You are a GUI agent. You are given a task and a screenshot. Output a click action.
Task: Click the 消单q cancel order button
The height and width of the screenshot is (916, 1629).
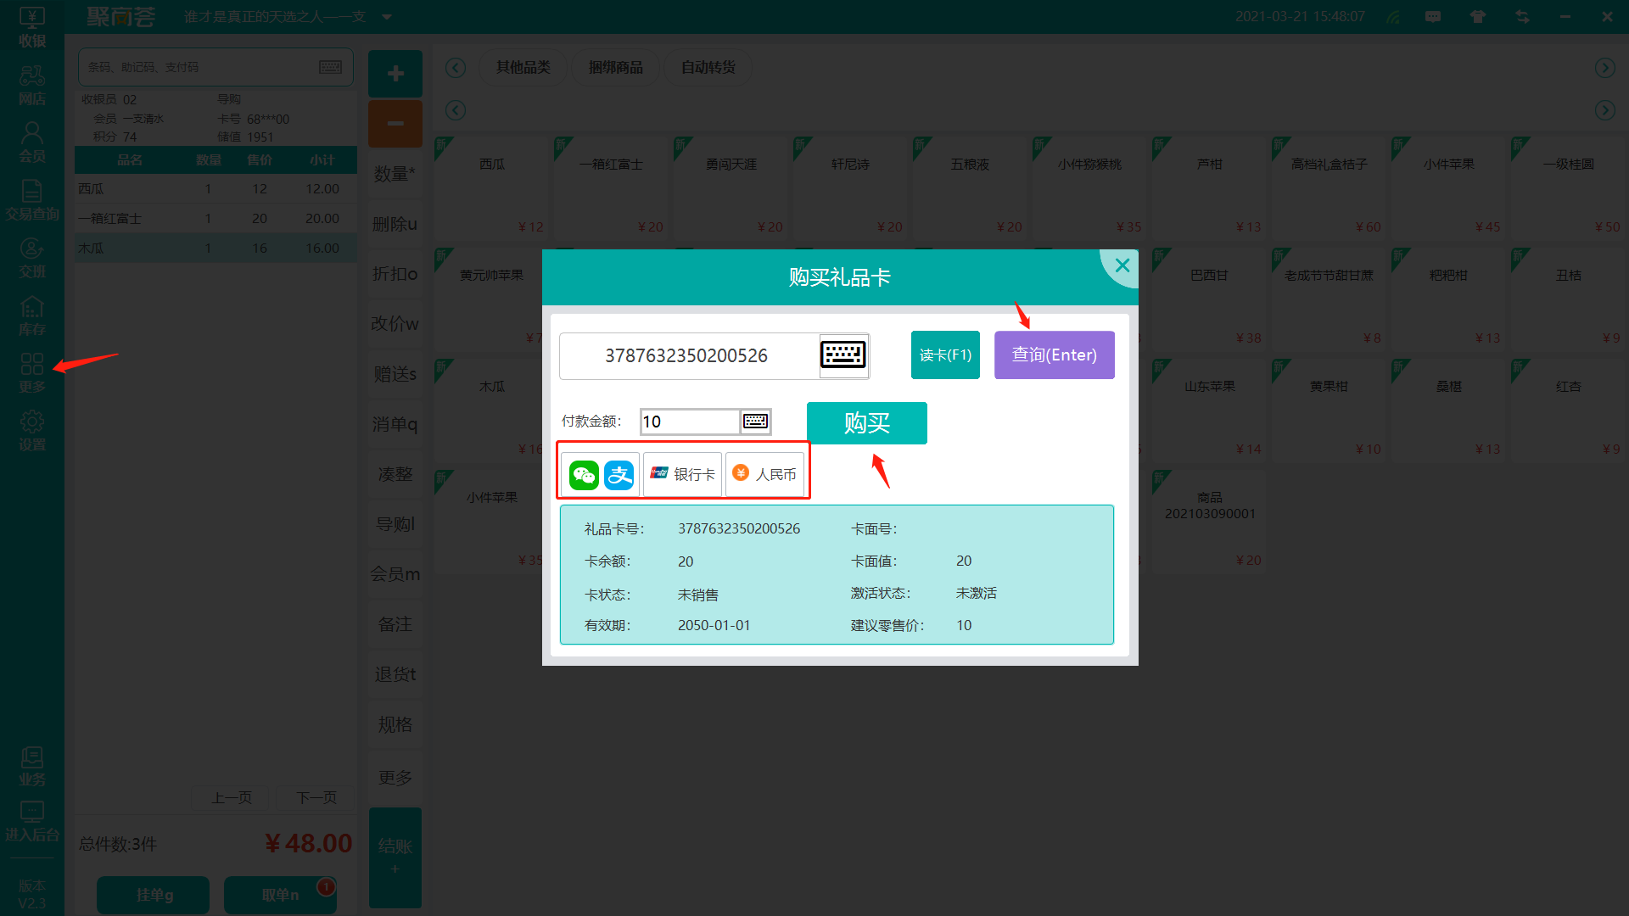click(395, 424)
